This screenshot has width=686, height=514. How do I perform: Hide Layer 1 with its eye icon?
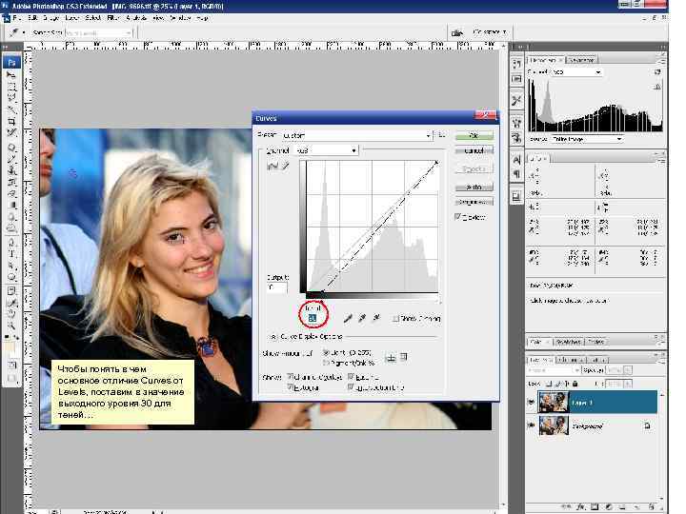click(x=531, y=402)
